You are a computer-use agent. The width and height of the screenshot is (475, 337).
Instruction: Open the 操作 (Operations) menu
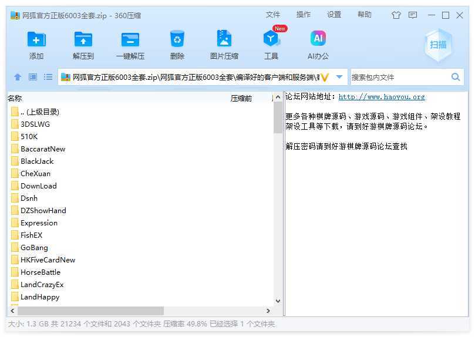click(x=304, y=15)
